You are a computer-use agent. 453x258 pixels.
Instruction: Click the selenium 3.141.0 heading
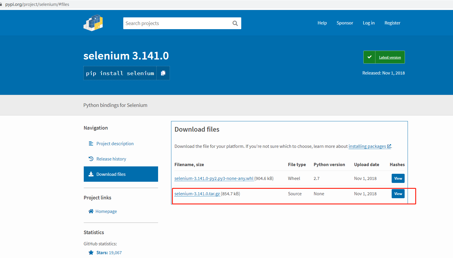(126, 56)
